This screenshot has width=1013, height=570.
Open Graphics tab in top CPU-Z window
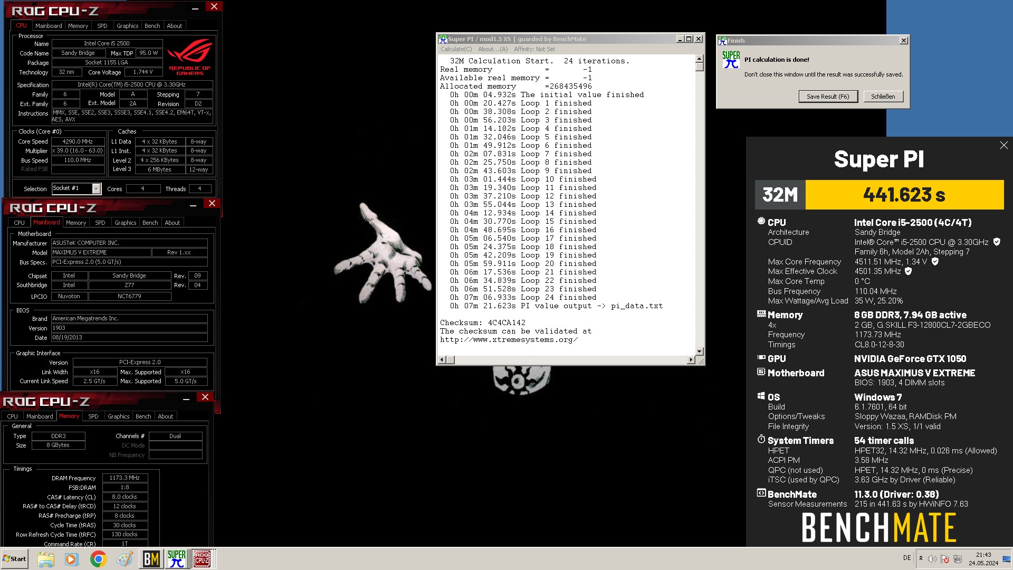[x=127, y=26]
